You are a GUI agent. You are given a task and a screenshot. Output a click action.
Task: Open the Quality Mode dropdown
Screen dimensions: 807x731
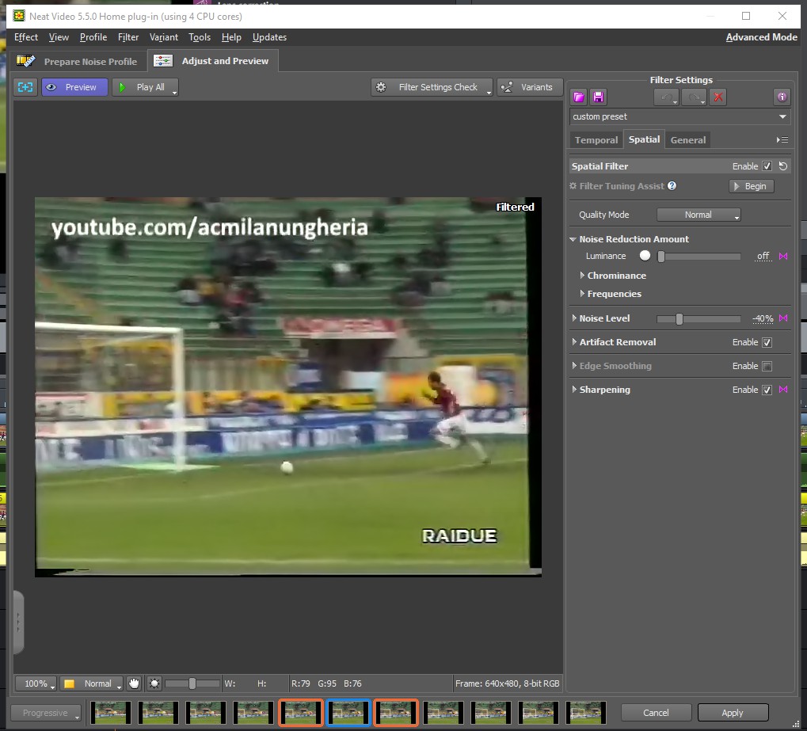tap(699, 215)
